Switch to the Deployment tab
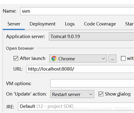Screen dimensions: 134x113 (42, 24)
